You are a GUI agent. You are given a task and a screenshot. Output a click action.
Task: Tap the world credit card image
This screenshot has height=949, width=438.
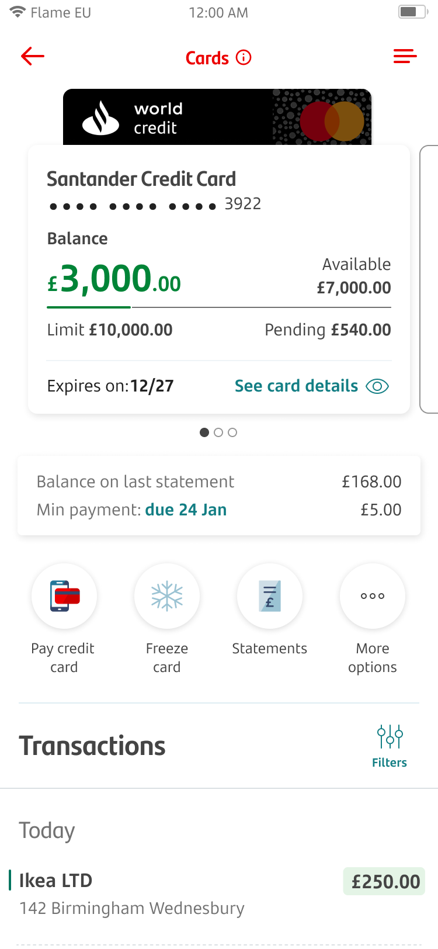point(217,117)
